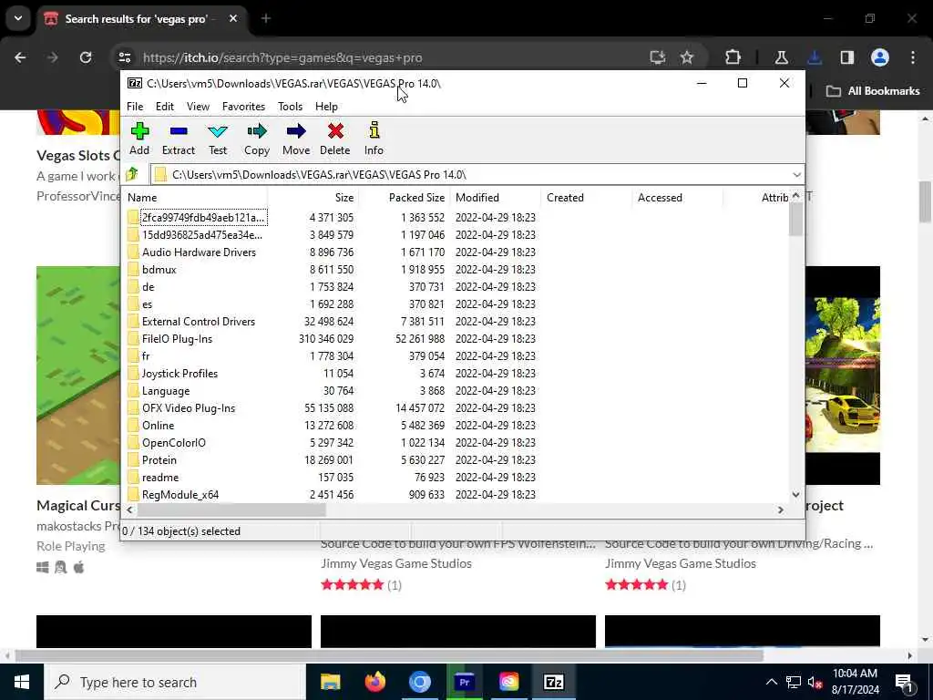This screenshot has height=700, width=933.
Task: Select the Language folder row
Action: pos(166,391)
